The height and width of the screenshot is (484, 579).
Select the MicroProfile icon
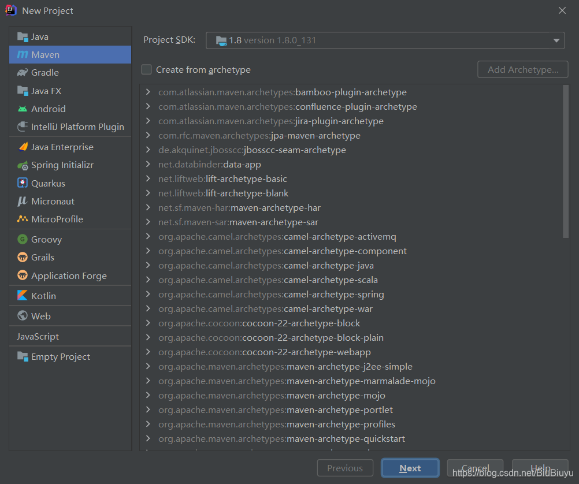click(23, 219)
